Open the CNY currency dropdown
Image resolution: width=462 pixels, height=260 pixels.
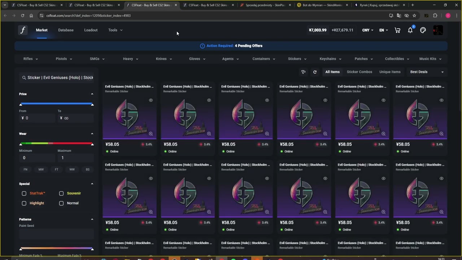click(368, 30)
